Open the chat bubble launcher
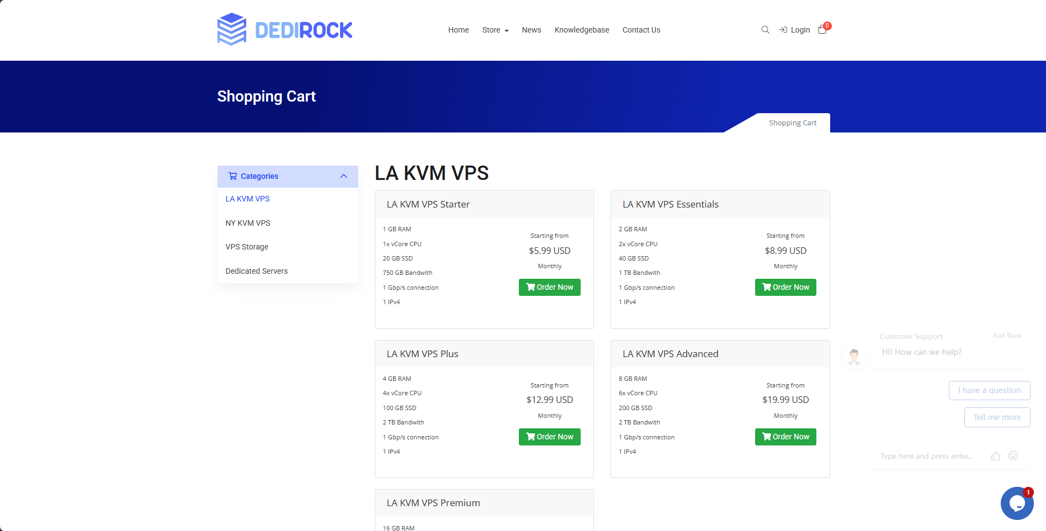 coord(1017,503)
